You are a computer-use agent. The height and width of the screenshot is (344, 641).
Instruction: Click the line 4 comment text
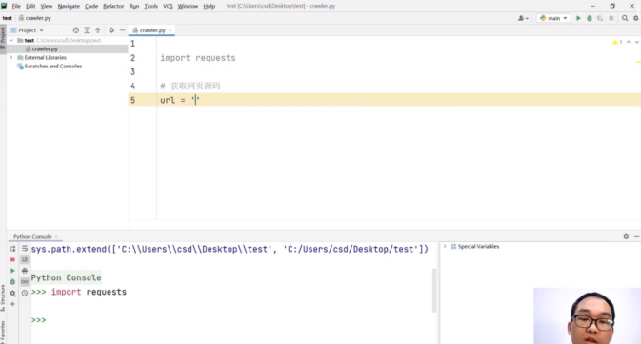[190, 86]
